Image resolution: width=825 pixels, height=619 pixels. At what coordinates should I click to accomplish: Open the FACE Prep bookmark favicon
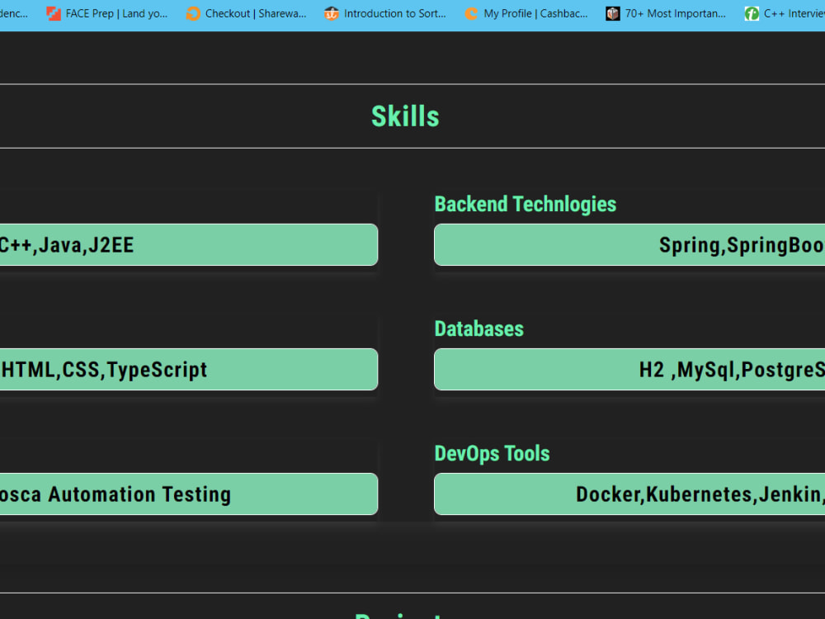54,14
